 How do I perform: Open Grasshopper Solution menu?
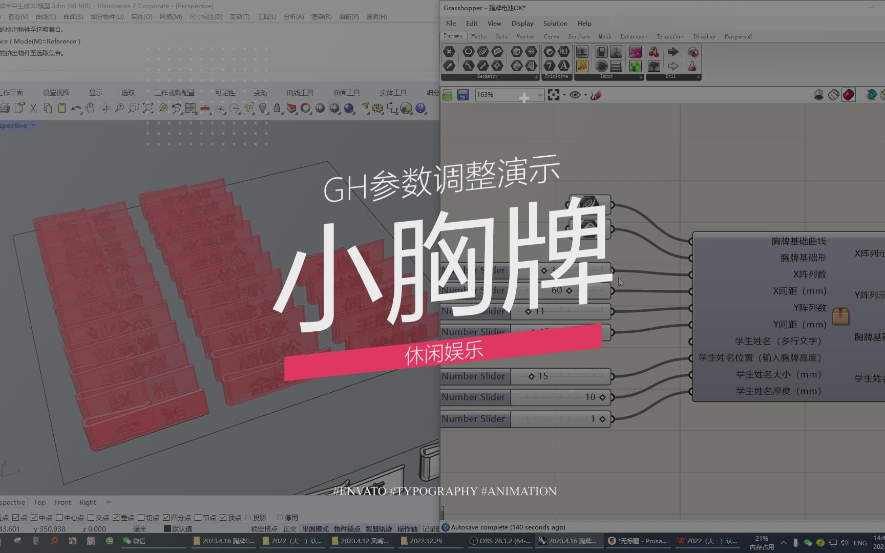click(x=555, y=24)
